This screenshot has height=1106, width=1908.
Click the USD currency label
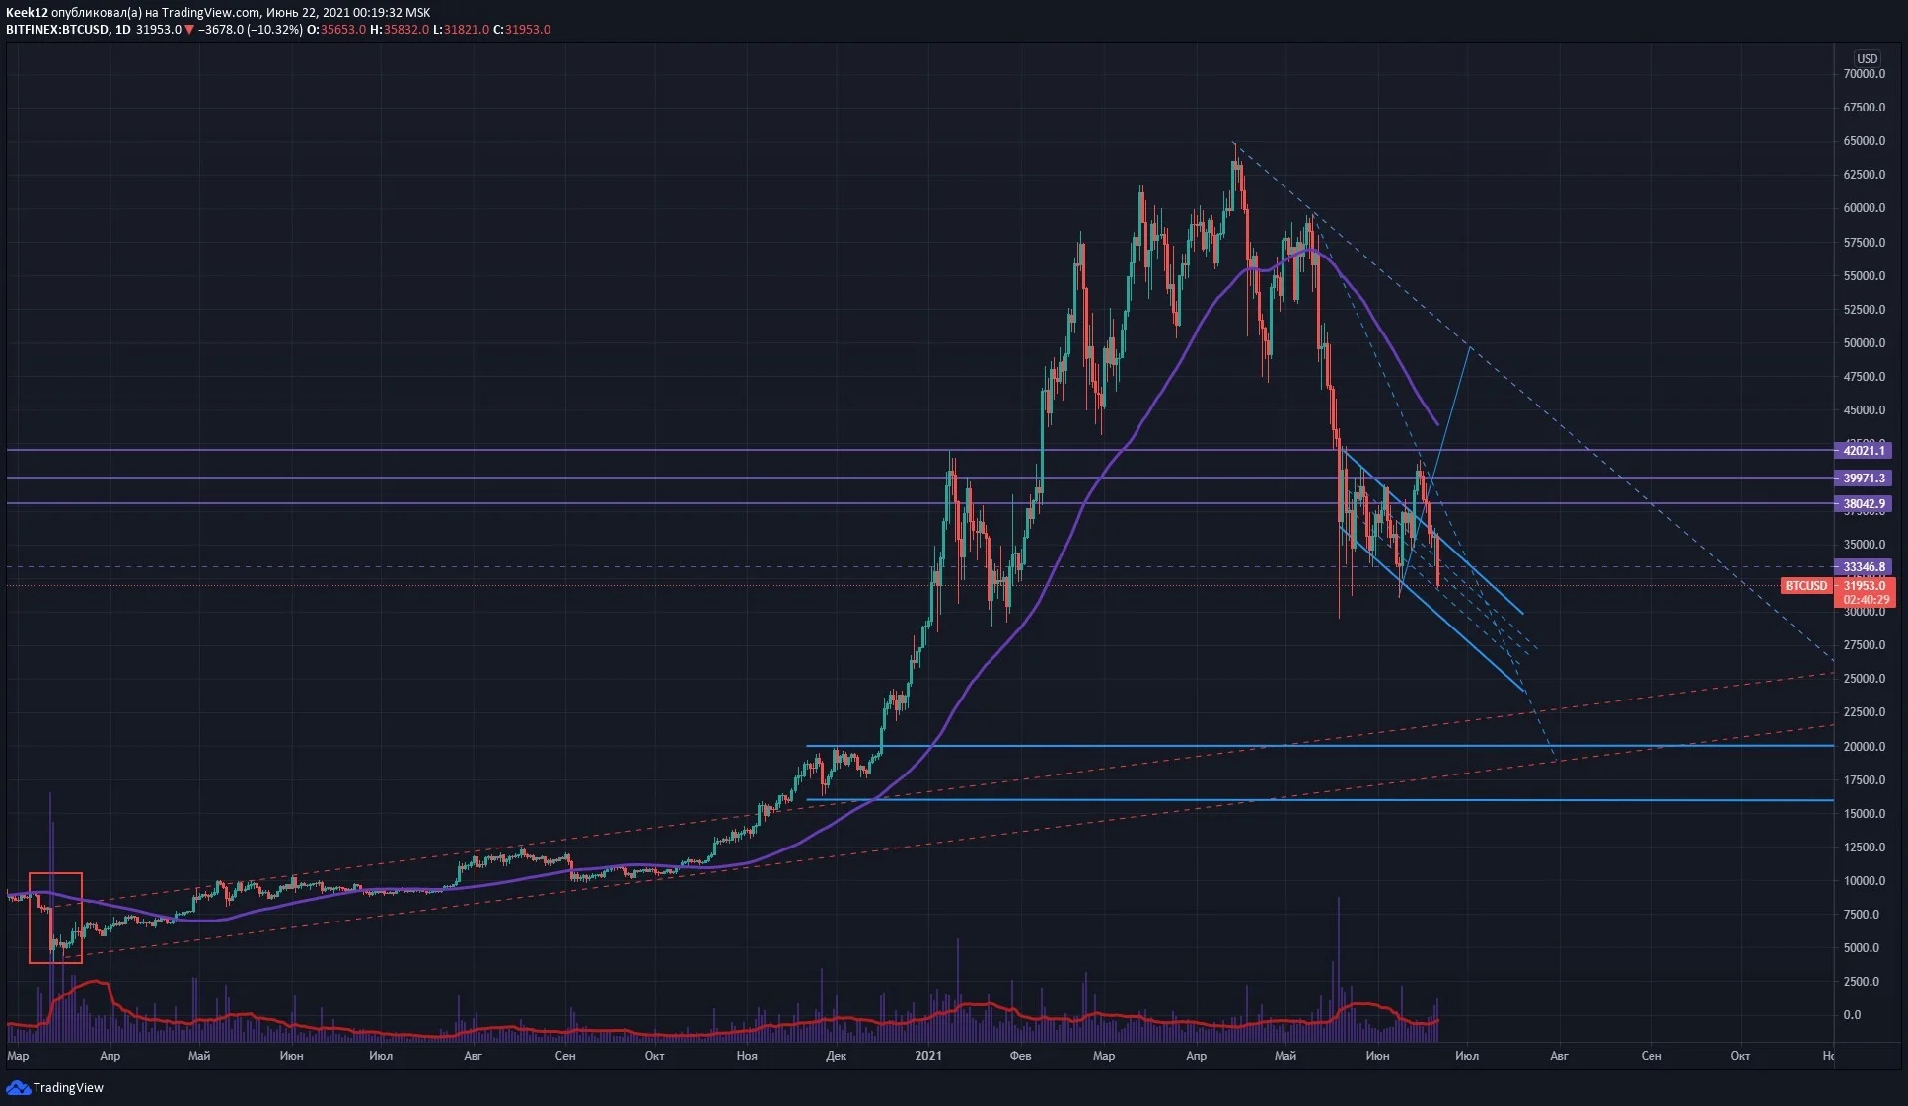coord(1867,58)
